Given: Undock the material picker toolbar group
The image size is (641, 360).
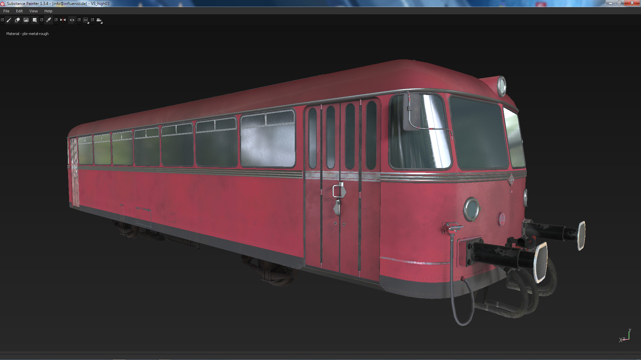Looking at the screenshot, I should click(42, 20).
